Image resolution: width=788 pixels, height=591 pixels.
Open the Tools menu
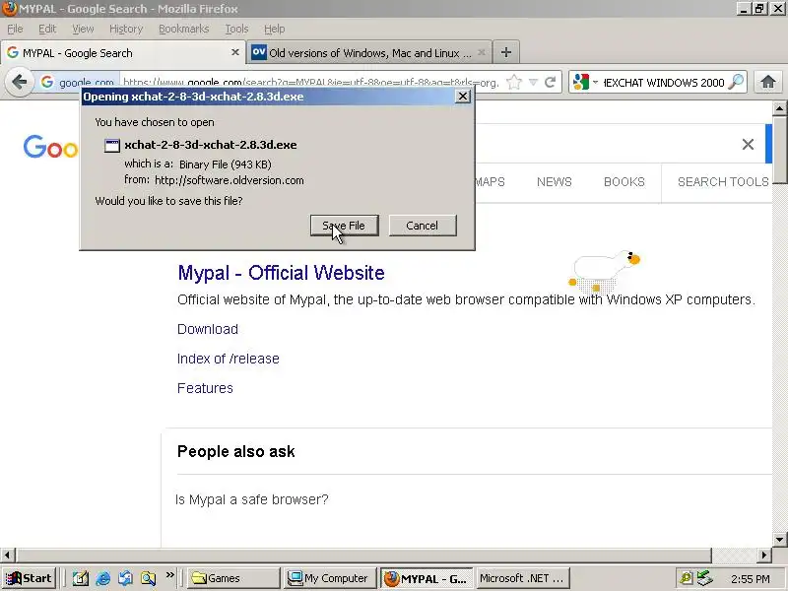coord(236,29)
